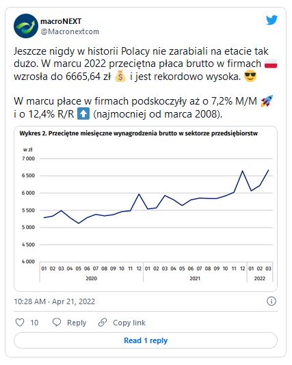Click the sunglasses face emoji
Viewport: 292px width, 365px height.
[x=250, y=77]
